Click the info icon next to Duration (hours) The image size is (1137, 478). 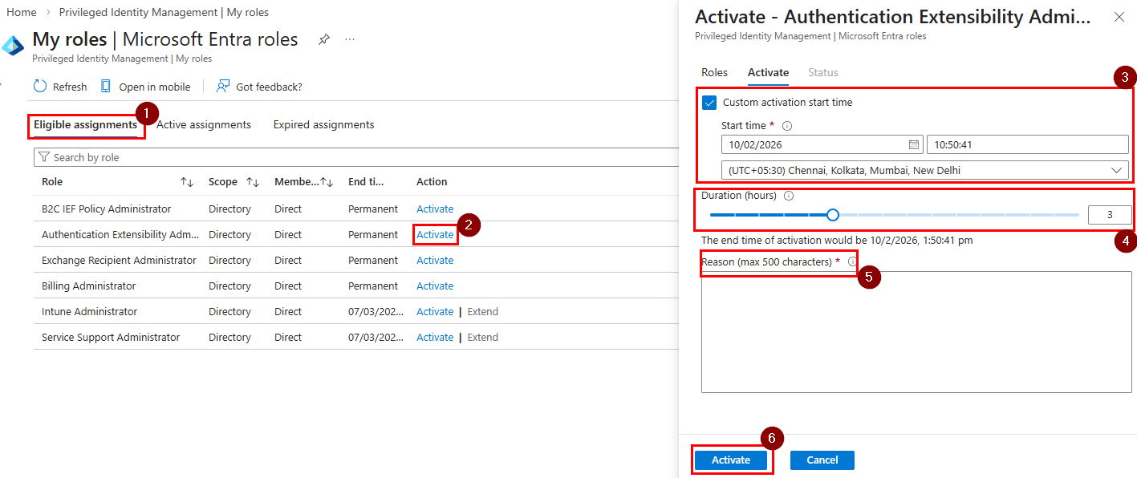click(x=788, y=194)
